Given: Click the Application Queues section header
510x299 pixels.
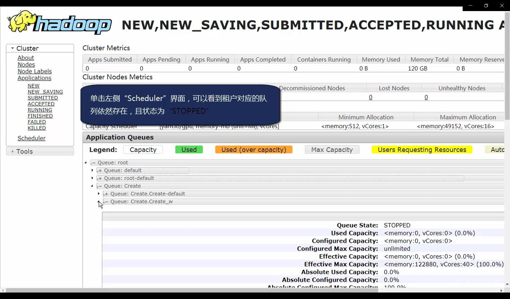Looking at the screenshot, I should point(293,137).
